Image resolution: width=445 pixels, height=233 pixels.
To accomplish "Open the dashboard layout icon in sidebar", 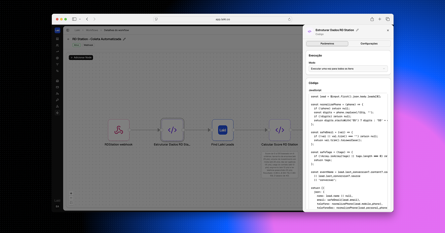I will [57, 39].
